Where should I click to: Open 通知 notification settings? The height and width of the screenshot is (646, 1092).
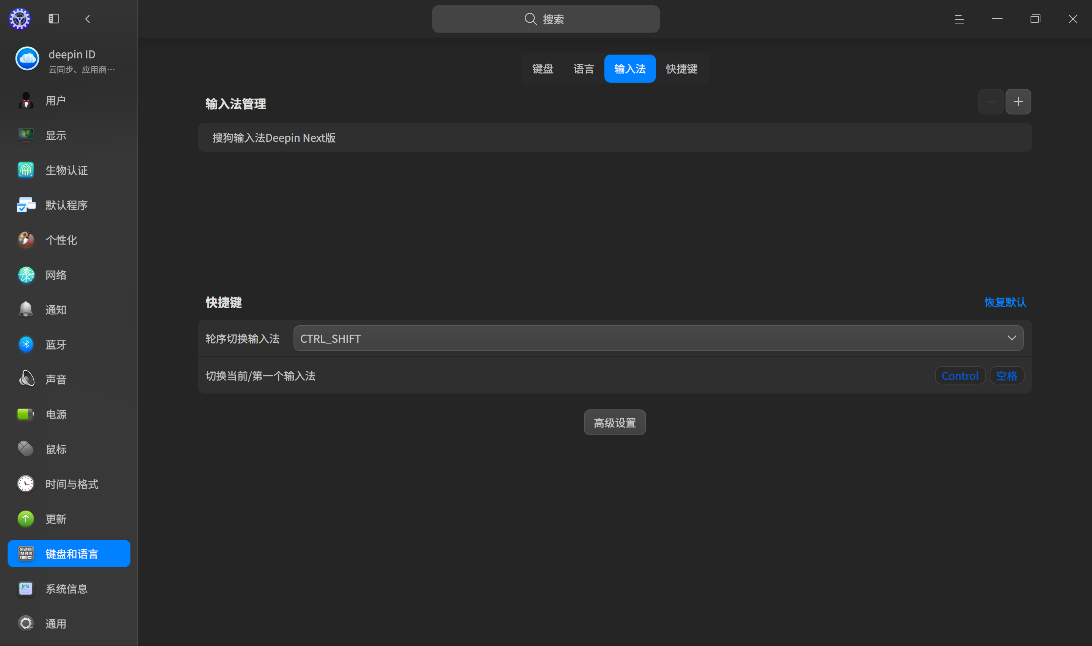click(69, 309)
